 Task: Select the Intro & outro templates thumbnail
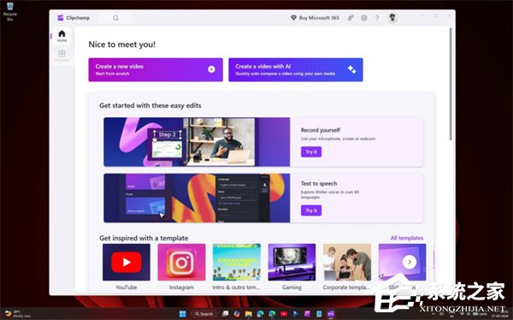pos(237,262)
